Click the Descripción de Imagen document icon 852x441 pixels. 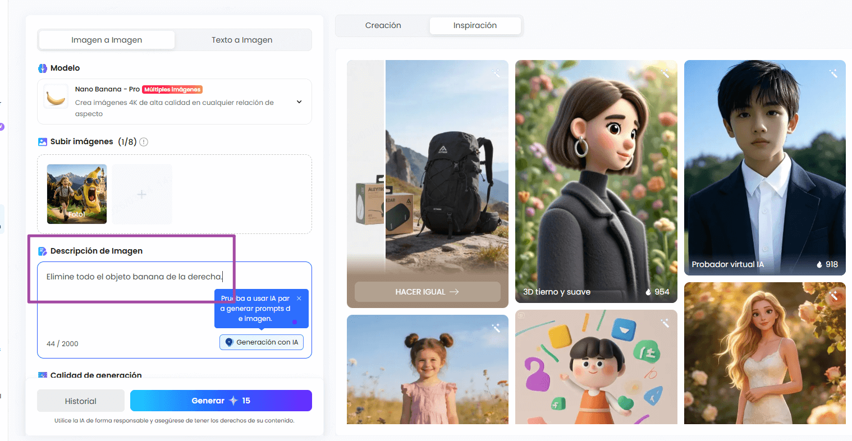pos(44,251)
